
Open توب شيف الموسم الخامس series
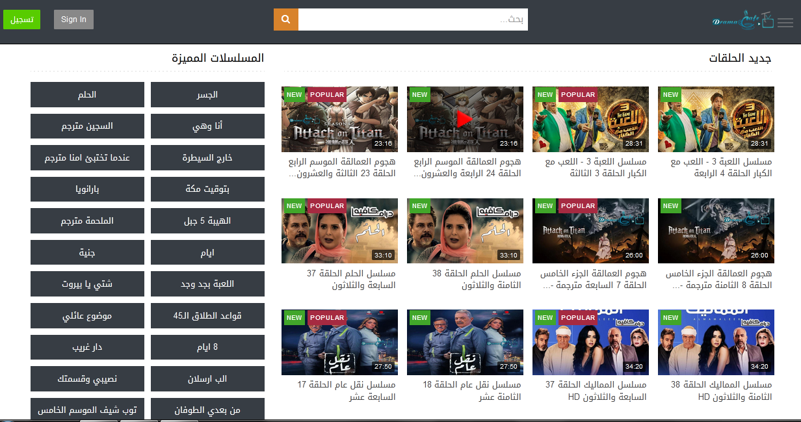87,410
